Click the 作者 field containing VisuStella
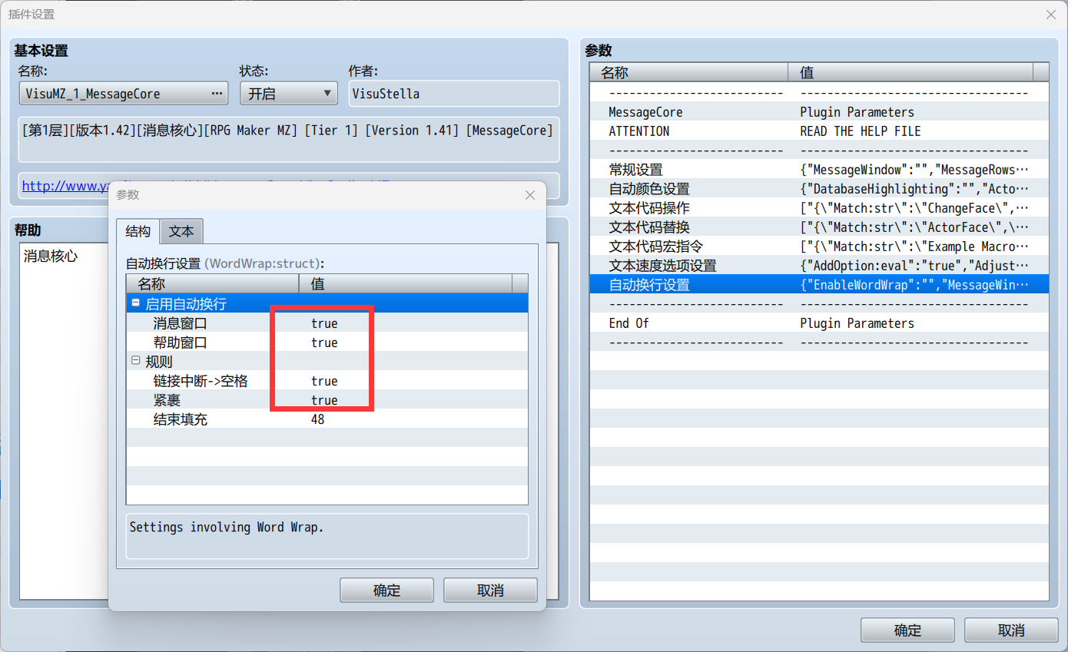Viewport: 1068px width, 652px height. coord(453,94)
